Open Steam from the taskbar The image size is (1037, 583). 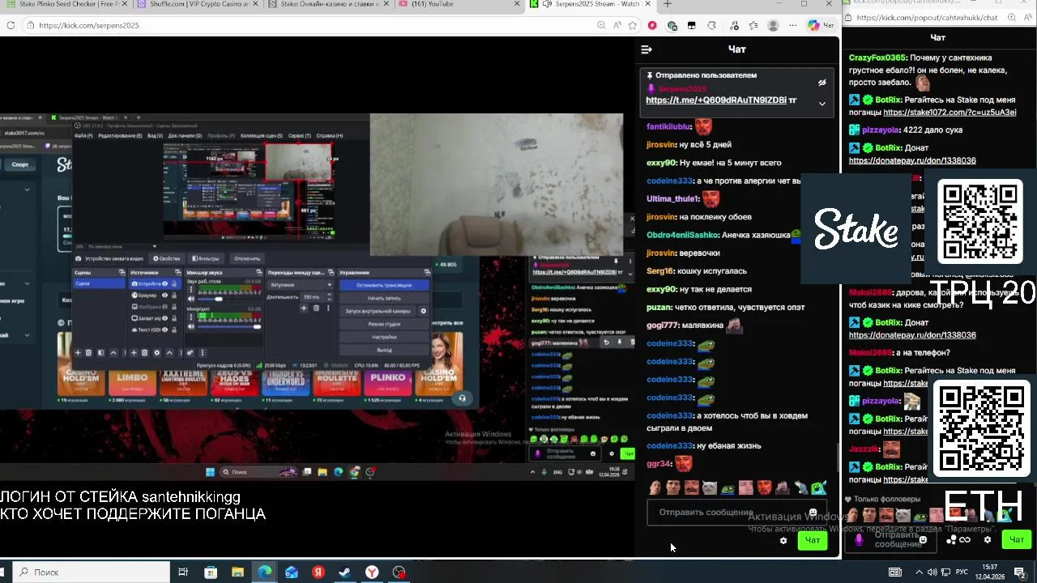coord(345,572)
